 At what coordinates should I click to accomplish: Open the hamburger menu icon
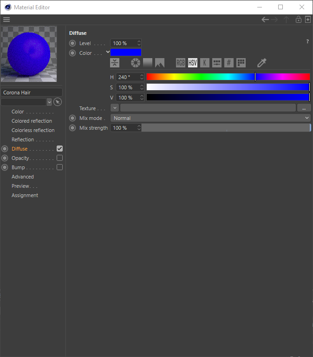[x=7, y=20]
